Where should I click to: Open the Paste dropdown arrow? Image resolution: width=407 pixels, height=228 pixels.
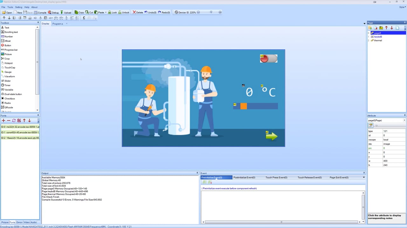[106, 12]
